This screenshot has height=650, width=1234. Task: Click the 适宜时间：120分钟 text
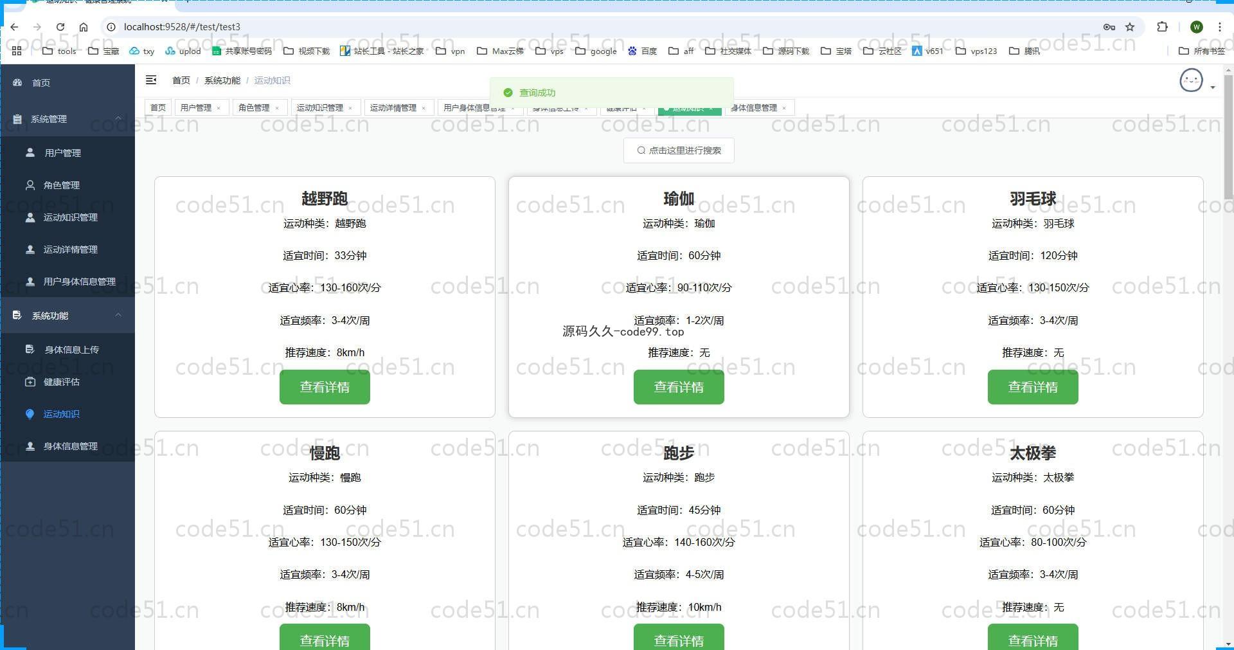click(1033, 255)
